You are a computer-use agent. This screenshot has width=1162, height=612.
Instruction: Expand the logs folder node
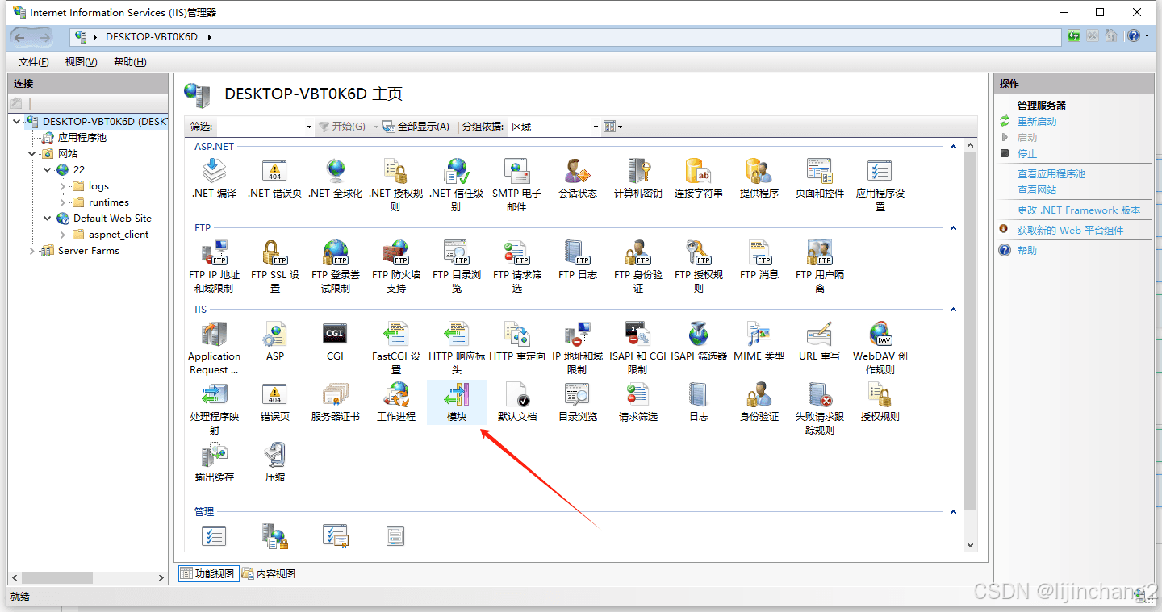pyautogui.click(x=63, y=186)
